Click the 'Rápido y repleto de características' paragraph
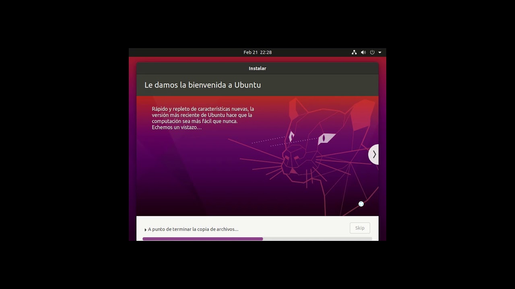The height and width of the screenshot is (289, 515). coord(203,118)
